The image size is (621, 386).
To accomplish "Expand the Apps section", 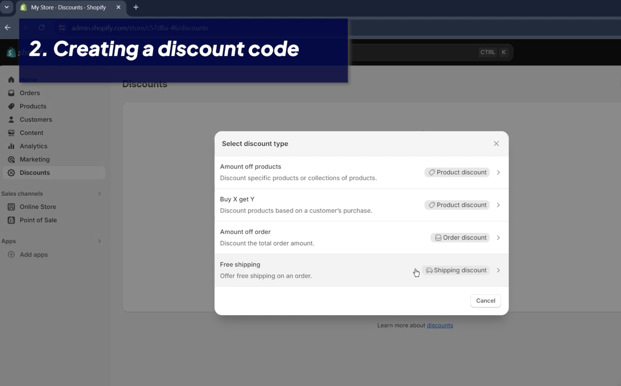I will coord(99,241).
